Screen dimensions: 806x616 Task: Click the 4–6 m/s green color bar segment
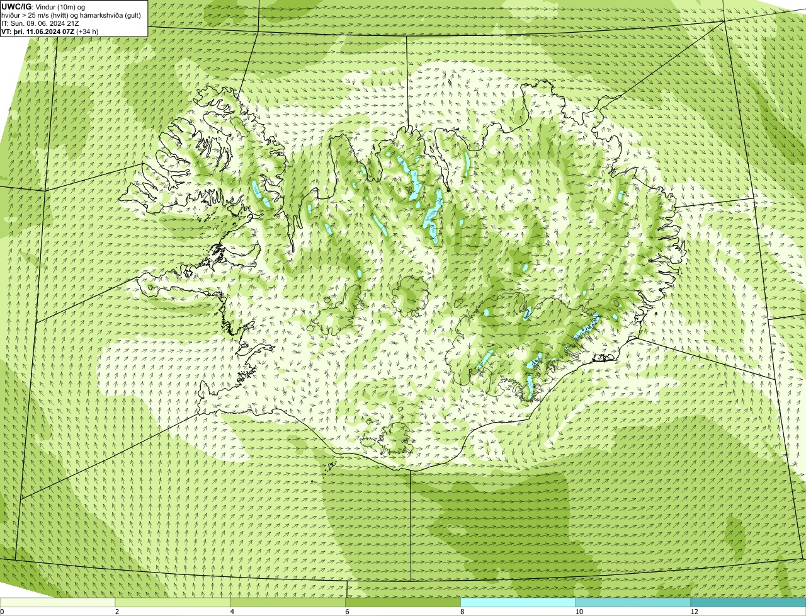pyautogui.click(x=288, y=602)
